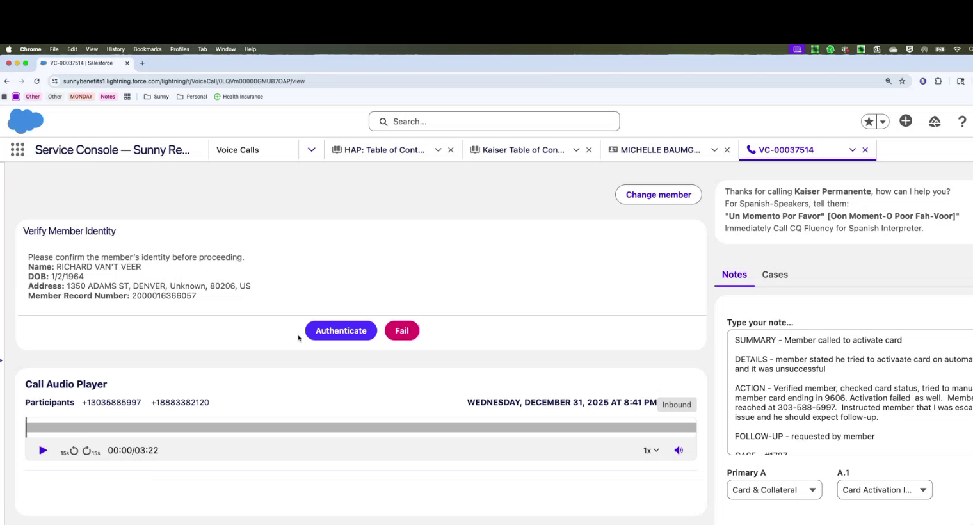Rewind call audio by 15 seconds
The height and width of the screenshot is (525, 973).
pyautogui.click(x=74, y=451)
